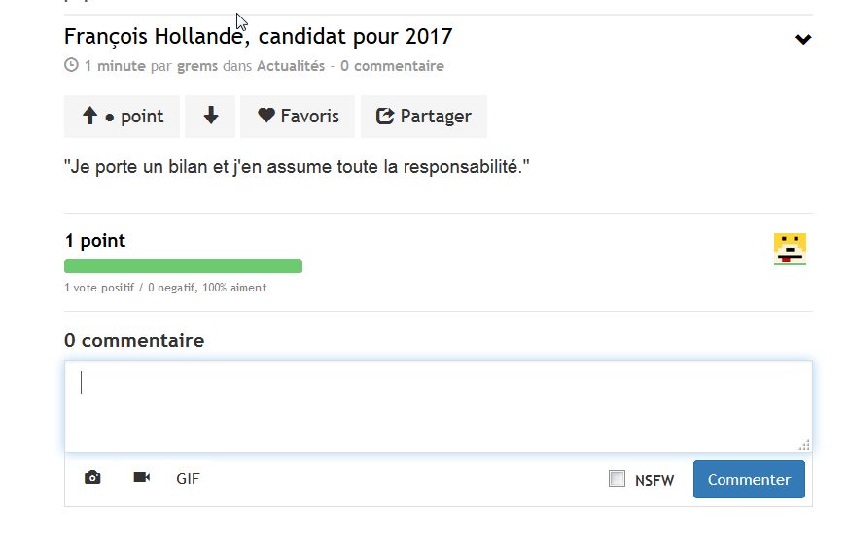848x548 pixels.
Task: Click the pixel-art user avatar
Action: coord(790,249)
